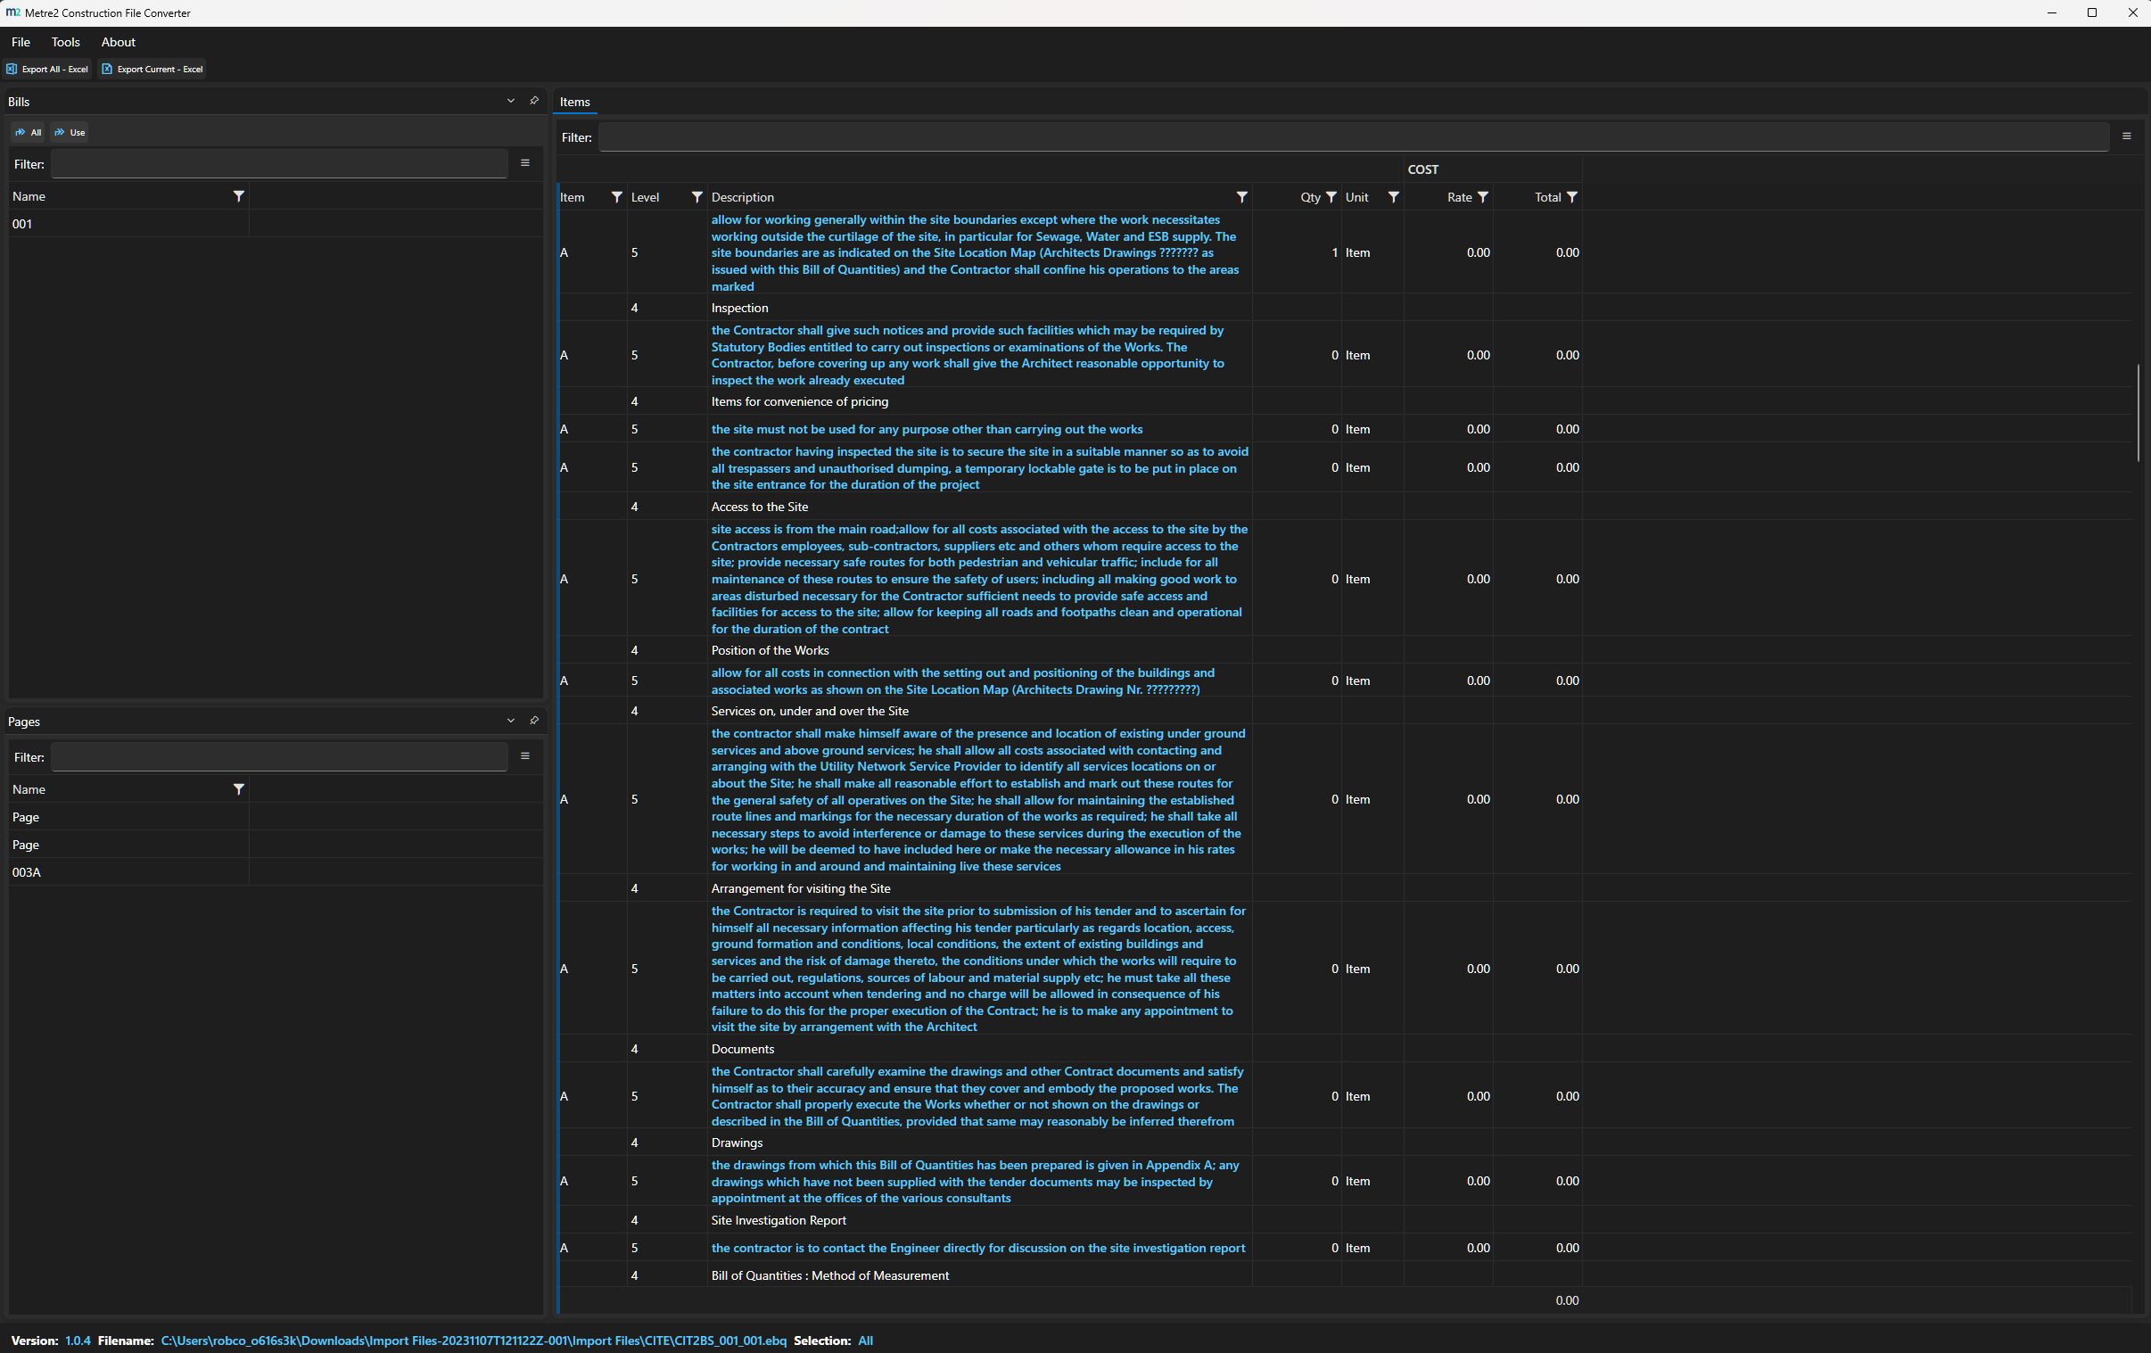
Task: Click Export Current - Excel button
Action: pyautogui.click(x=152, y=69)
